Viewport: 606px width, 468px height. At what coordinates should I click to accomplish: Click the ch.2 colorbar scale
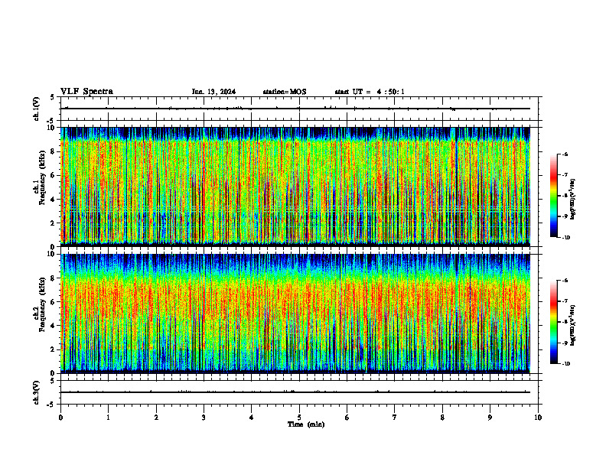coord(553,322)
